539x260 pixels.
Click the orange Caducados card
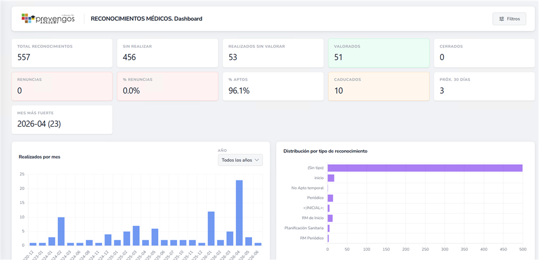click(378, 86)
